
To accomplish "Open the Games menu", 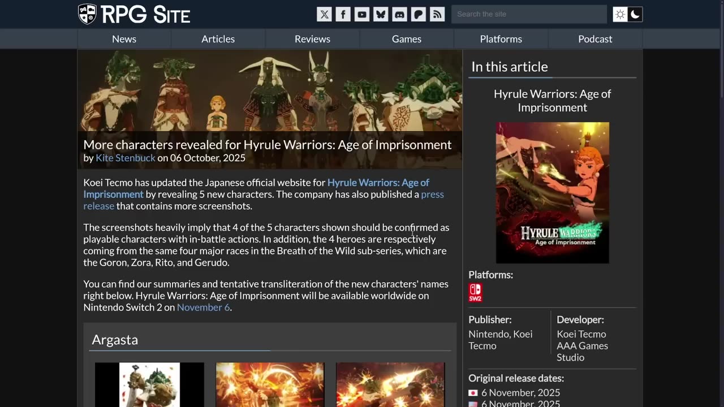I will (407, 39).
